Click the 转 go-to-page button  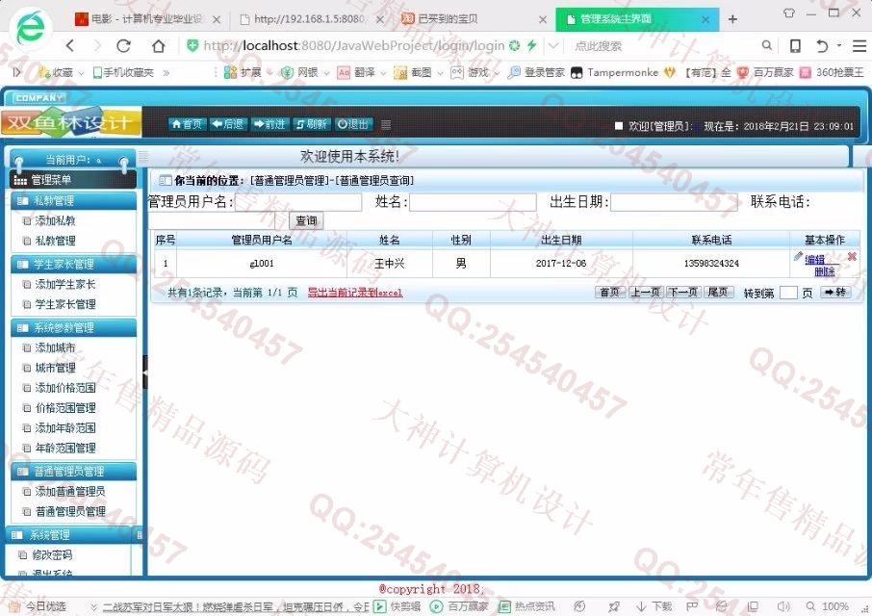click(835, 292)
